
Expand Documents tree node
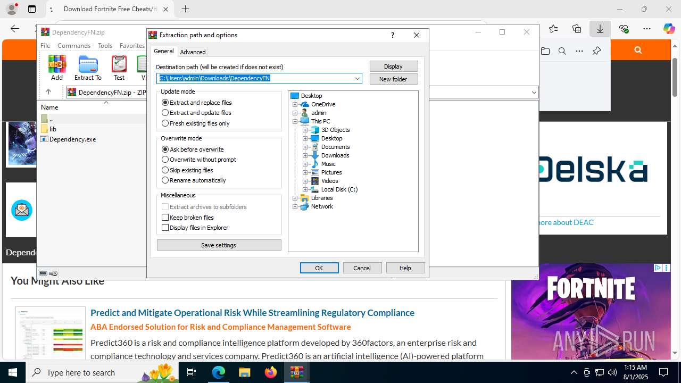point(305,147)
